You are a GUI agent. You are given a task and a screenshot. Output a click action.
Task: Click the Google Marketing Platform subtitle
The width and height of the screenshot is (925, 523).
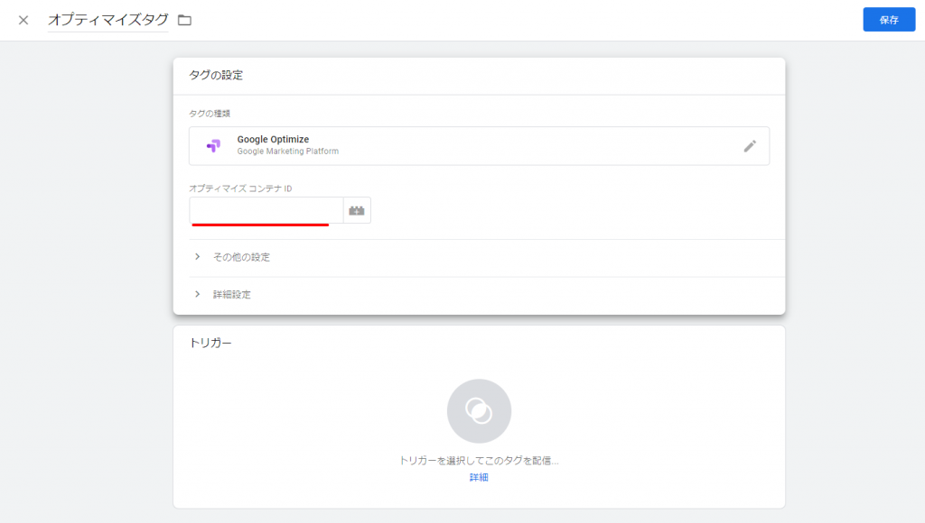(288, 151)
